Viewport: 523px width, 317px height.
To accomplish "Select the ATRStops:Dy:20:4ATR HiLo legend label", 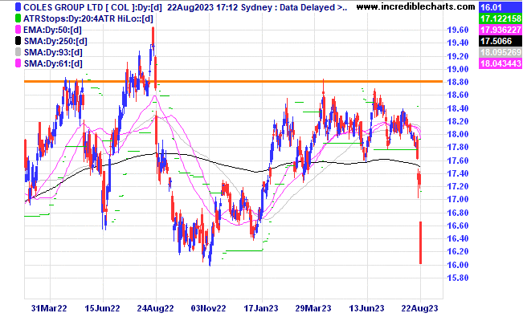I will [x=88, y=18].
